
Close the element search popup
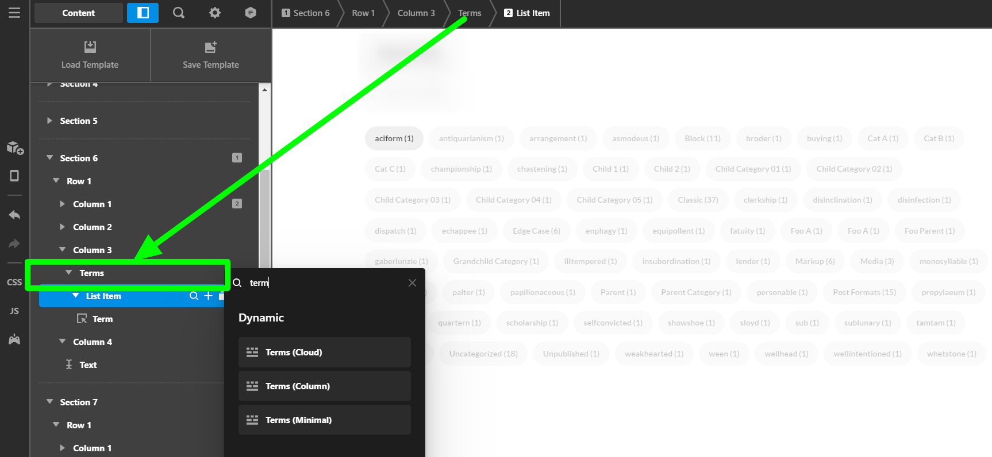pos(412,282)
